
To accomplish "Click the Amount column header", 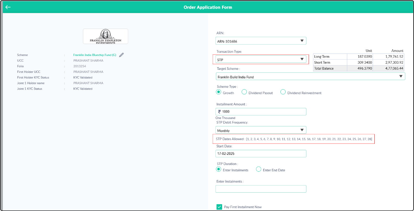I will [x=397, y=51].
